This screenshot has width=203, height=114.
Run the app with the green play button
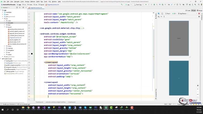[146, 4]
